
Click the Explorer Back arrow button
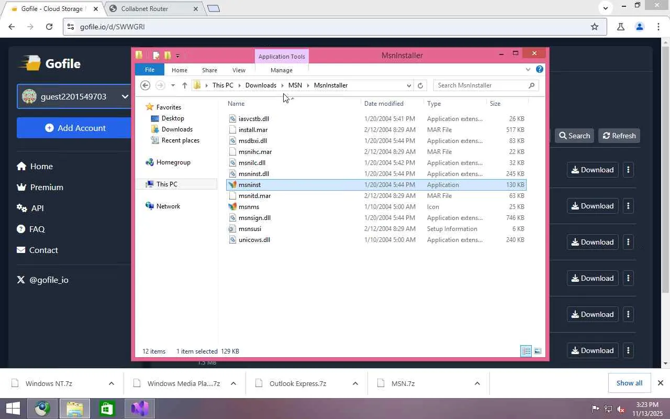pos(146,85)
